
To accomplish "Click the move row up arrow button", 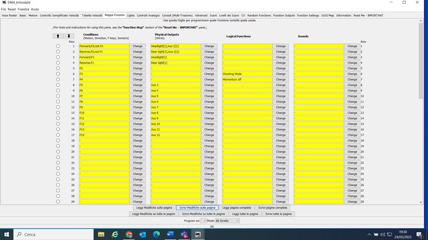I will (58, 36).
